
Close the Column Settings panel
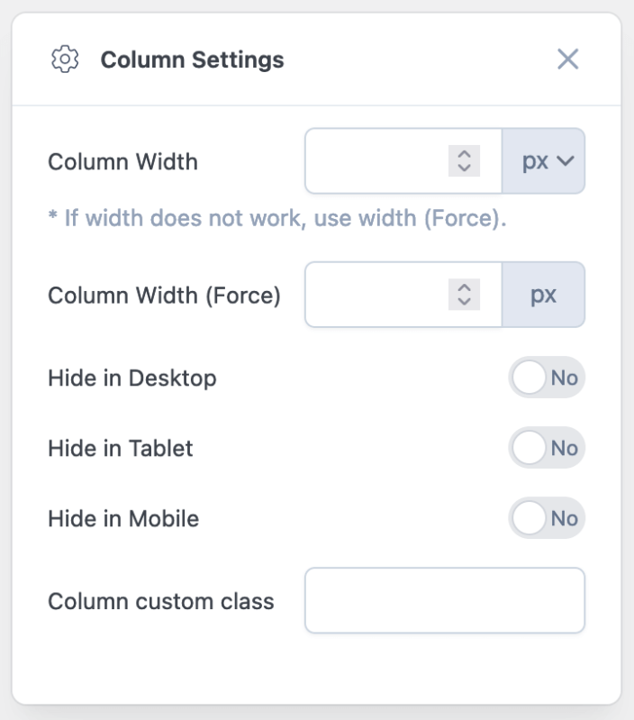tap(567, 59)
